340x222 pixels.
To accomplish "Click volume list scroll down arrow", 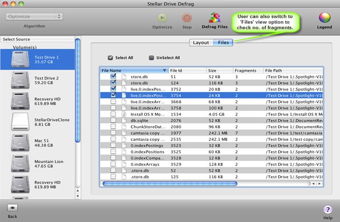I will click(x=77, y=196).
